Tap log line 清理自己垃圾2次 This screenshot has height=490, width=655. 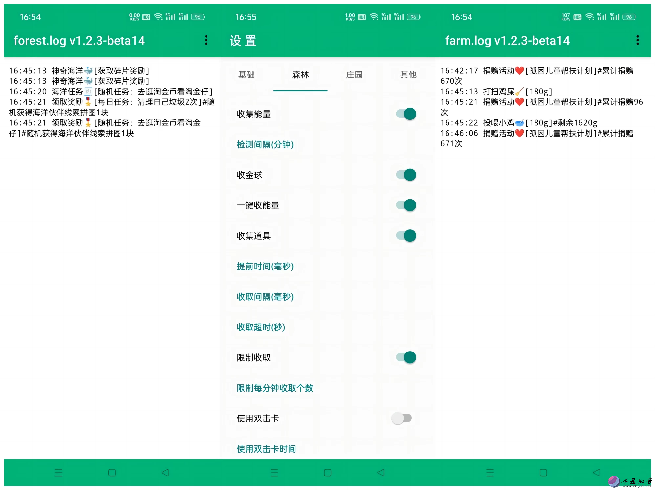pyautogui.click(x=112, y=107)
